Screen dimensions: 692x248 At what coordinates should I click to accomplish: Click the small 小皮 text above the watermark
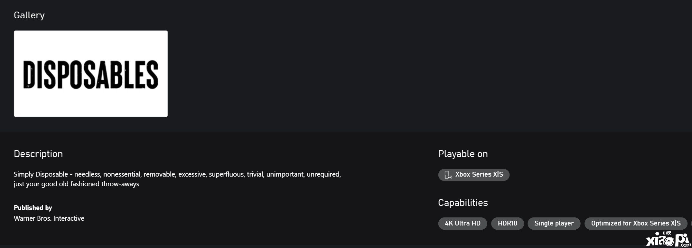(667, 233)
